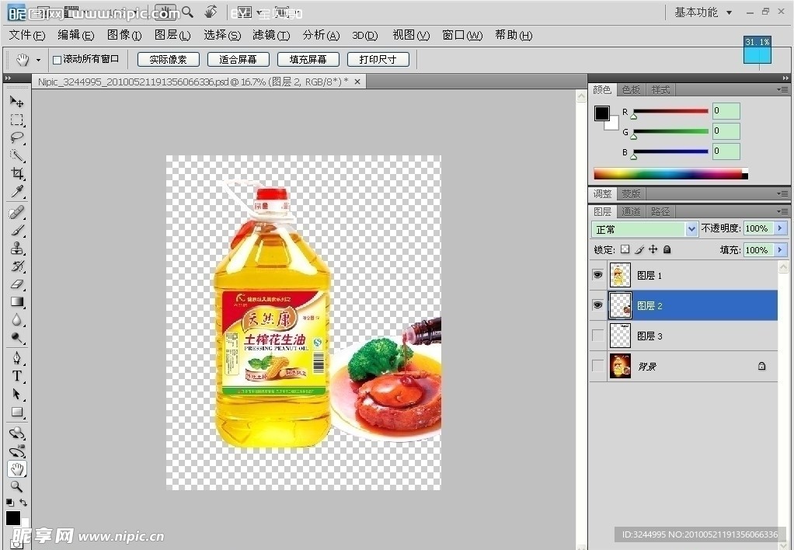Select the Crop tool
794x550 pixels.
click(x=16, y=173)
